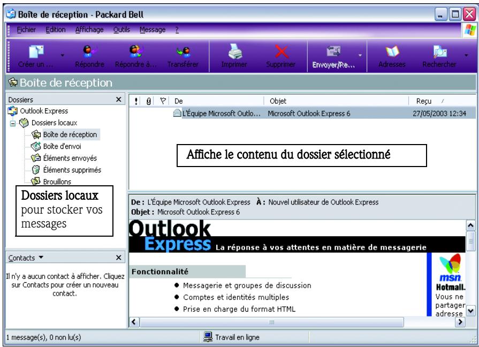Click received date 27/05/2003 12:34

[439, 114]
